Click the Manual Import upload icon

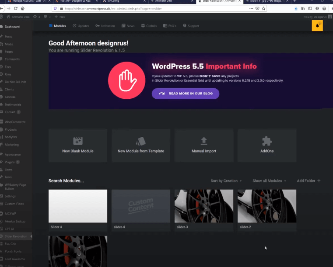pyautogui.click(x=204, y=141)
